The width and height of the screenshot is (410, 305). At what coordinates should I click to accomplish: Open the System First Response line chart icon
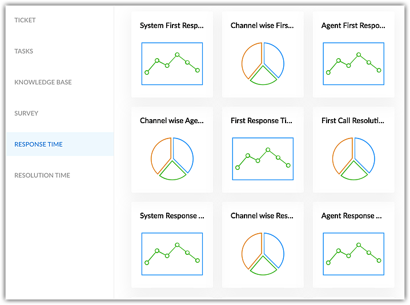[x=172, y=64]
